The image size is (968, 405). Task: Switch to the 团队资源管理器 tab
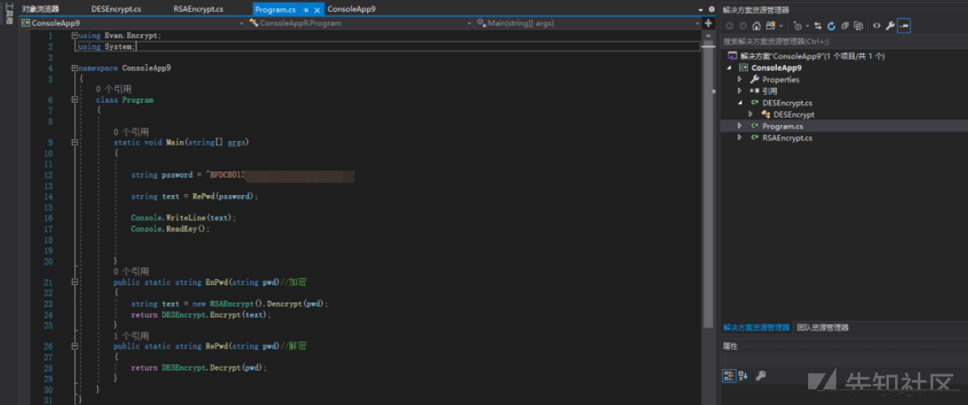[822, 327]
